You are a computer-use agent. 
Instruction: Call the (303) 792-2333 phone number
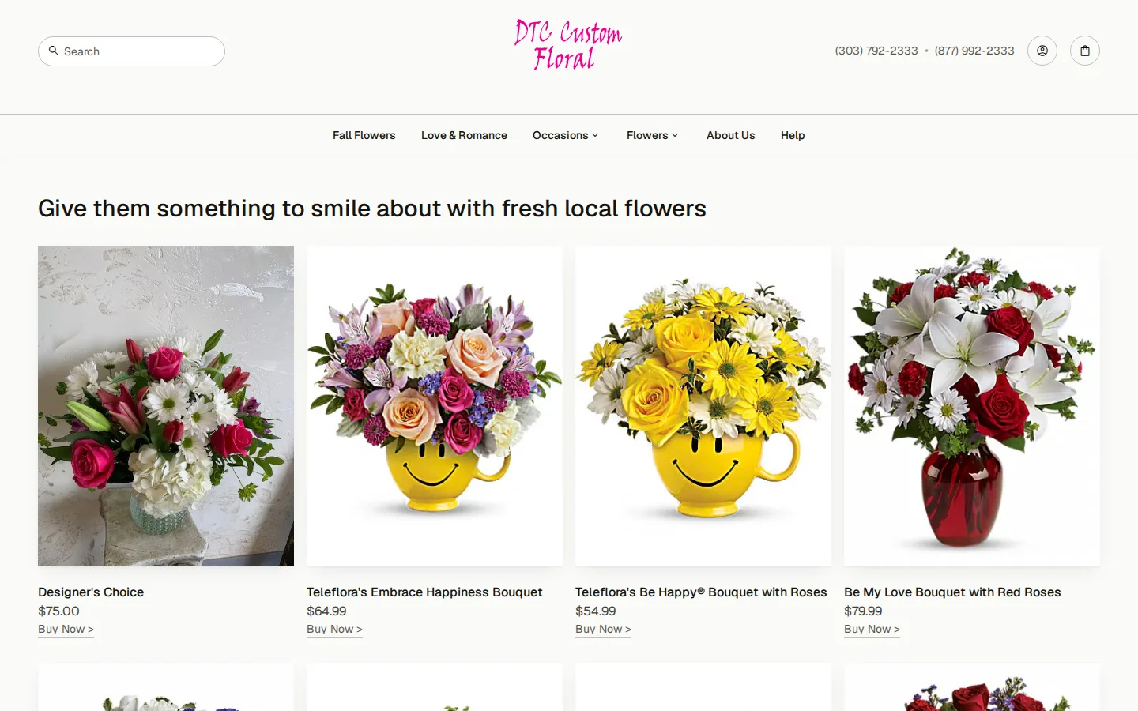click(x=876, y=51)
